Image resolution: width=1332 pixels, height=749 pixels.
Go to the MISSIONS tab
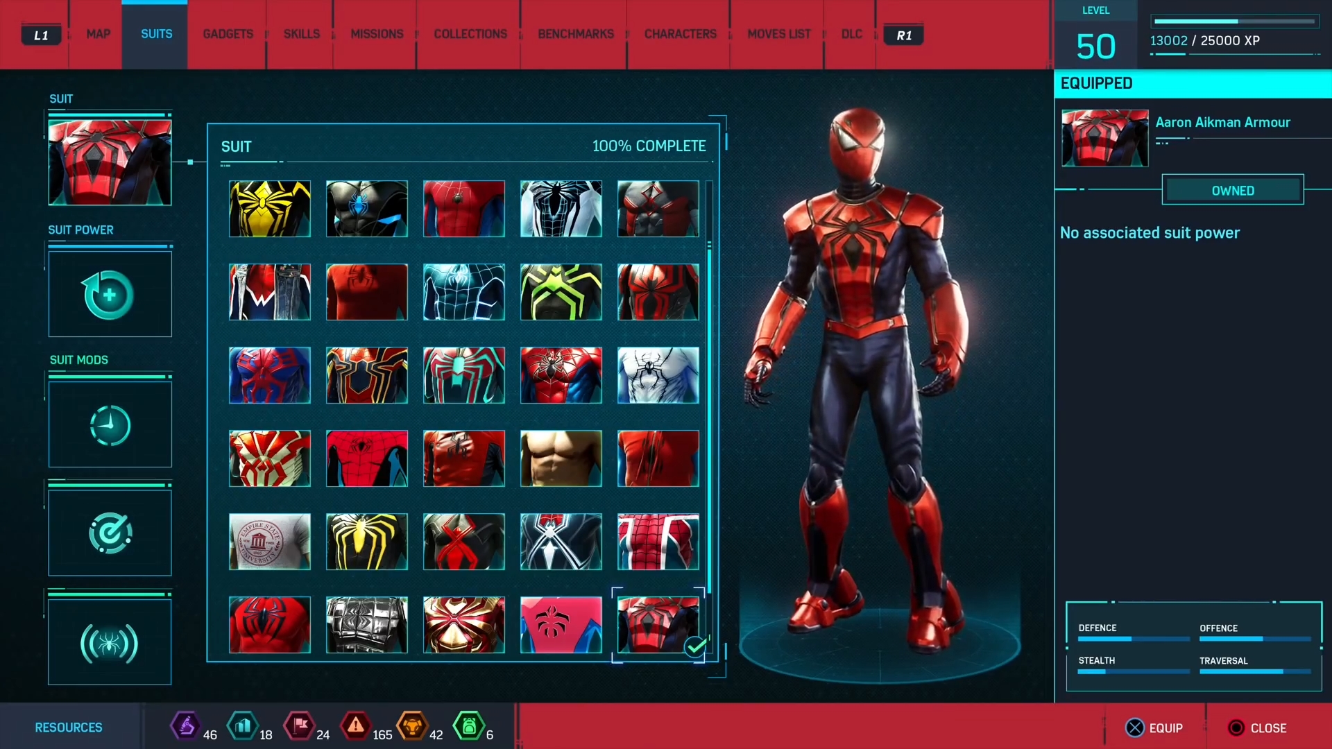[x=377, y=34]
